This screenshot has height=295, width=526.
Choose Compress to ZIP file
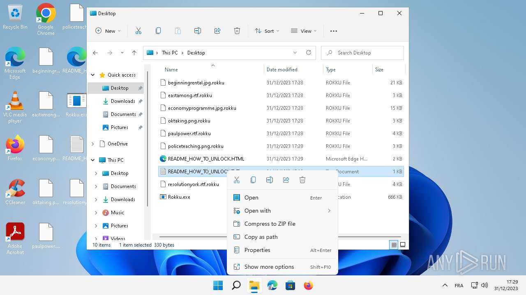282,224
